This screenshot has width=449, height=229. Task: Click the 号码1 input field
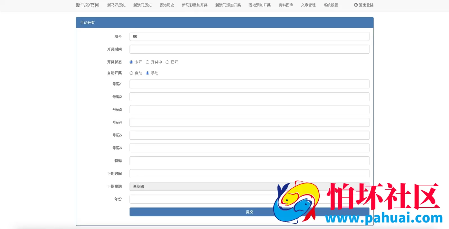pyautogui.click(x=249, y=84)
